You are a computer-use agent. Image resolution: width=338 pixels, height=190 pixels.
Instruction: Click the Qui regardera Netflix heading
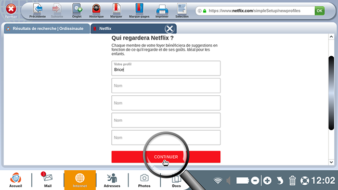(142, 38)
